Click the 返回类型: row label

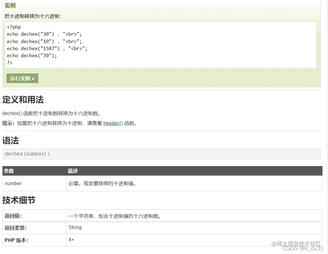click(x=16, y=228)
